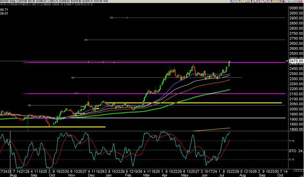Click the 2200.00 price axis label
Screen dimensions: 304x177
296,89
